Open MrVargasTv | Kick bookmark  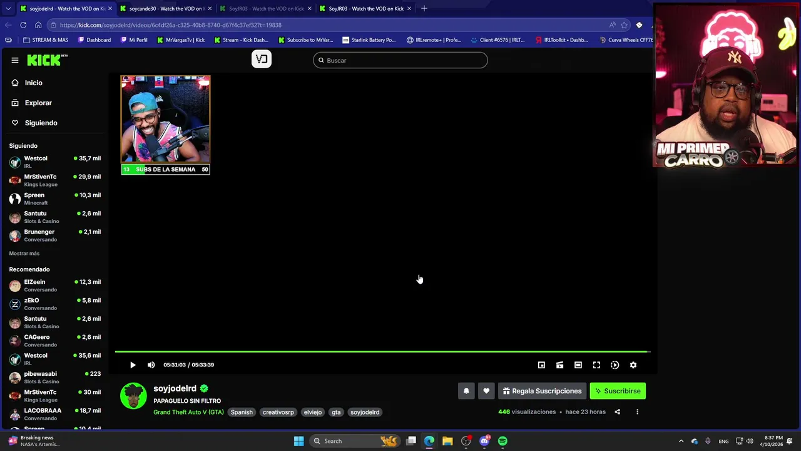coord(181,40)
